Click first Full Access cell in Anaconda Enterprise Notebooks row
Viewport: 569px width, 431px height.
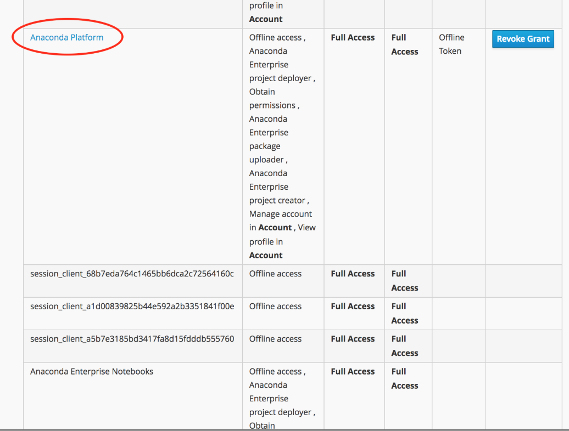353,371
